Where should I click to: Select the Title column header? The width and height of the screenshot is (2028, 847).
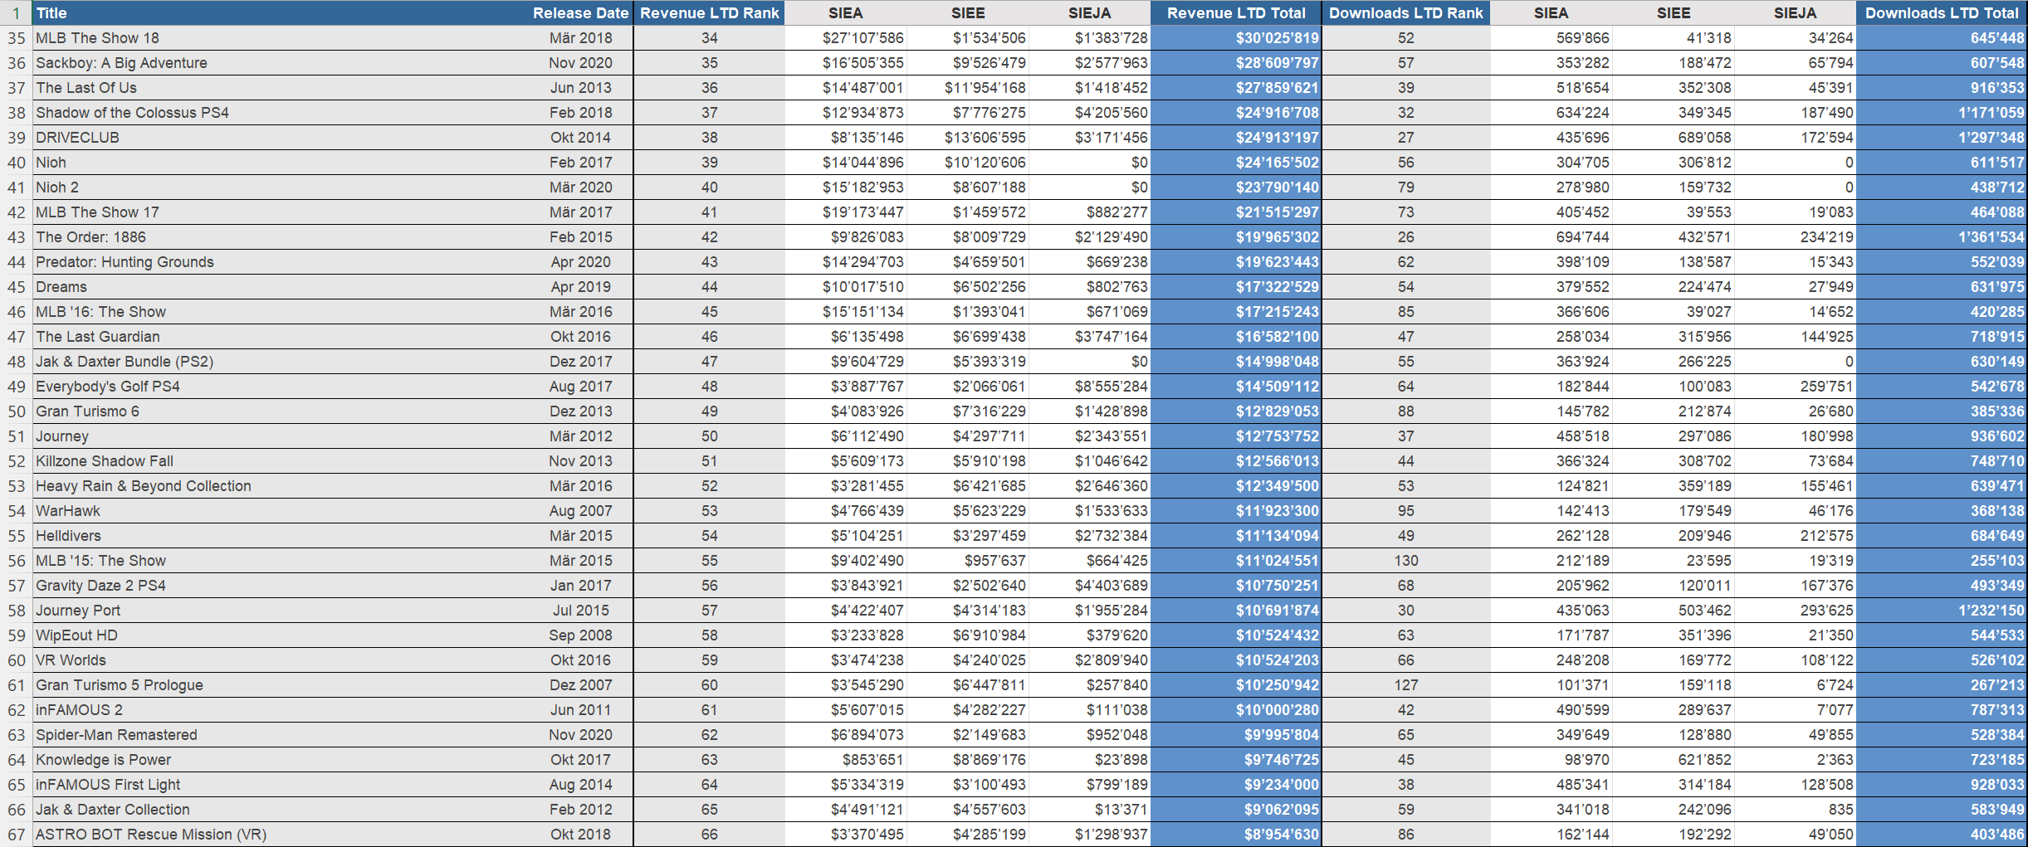coord(281,12)
